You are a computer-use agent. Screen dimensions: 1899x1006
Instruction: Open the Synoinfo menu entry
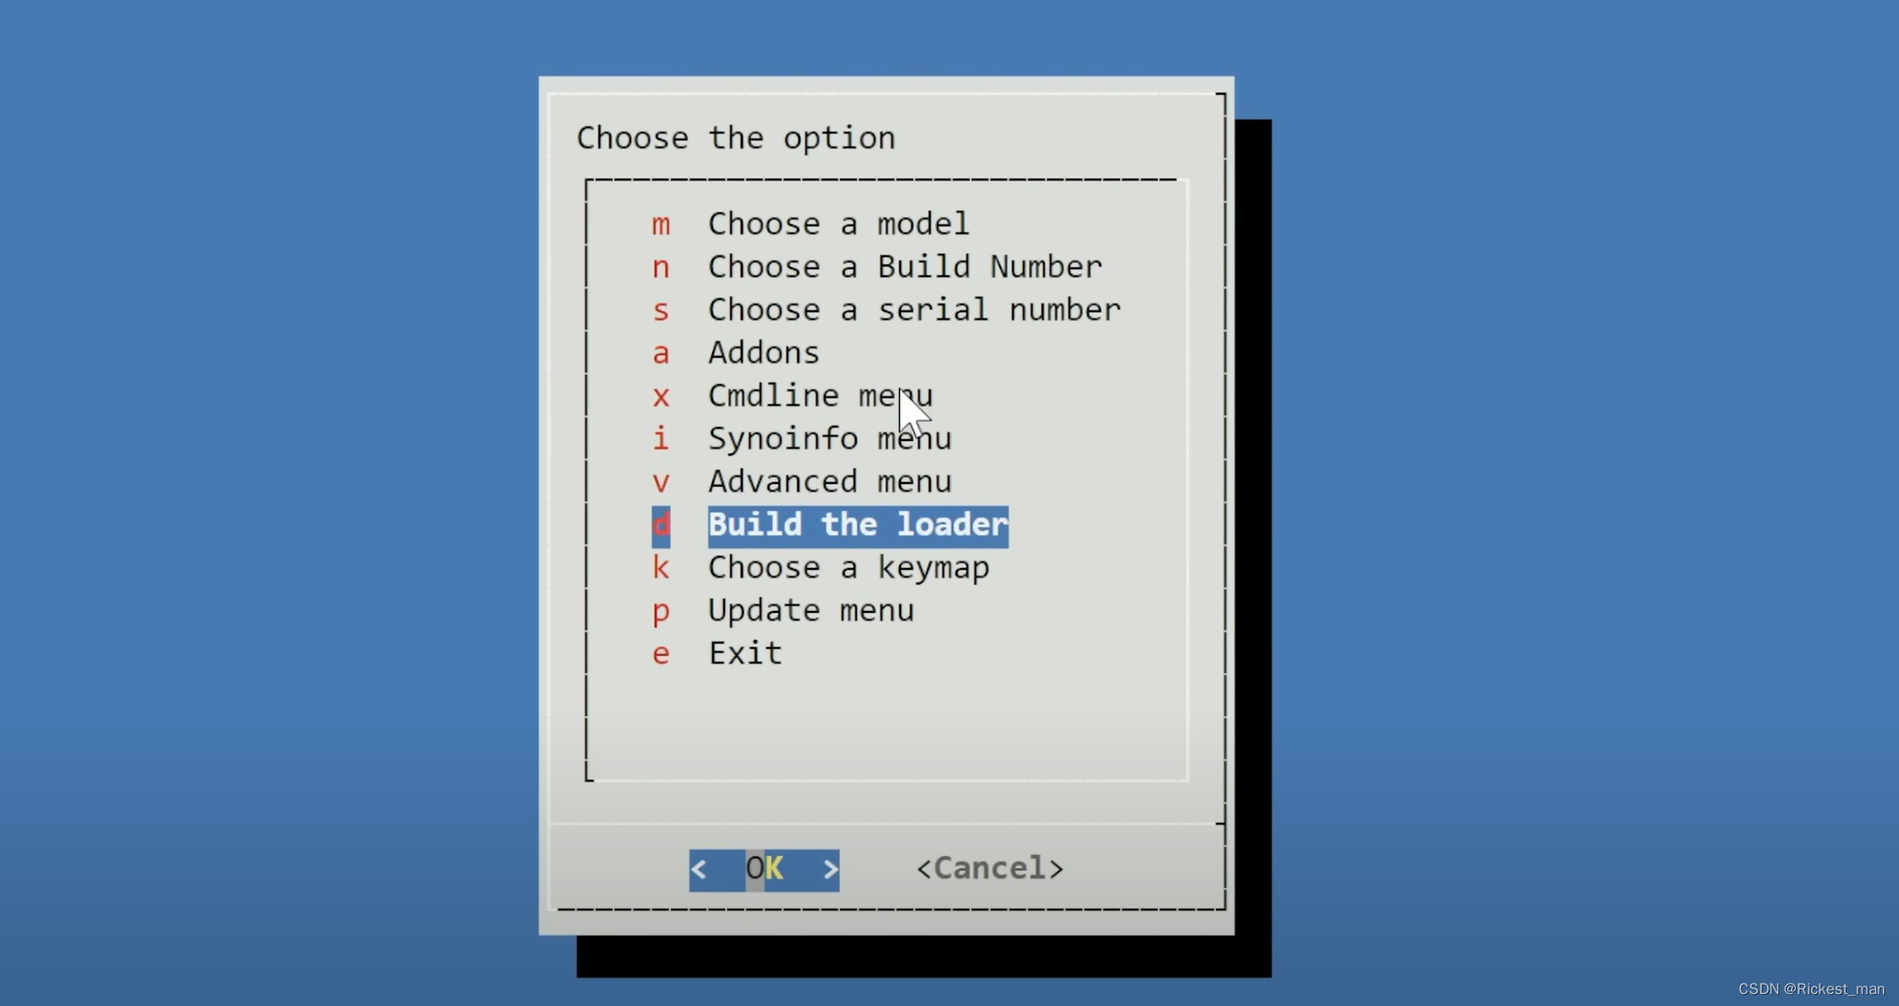click(829, 439)
